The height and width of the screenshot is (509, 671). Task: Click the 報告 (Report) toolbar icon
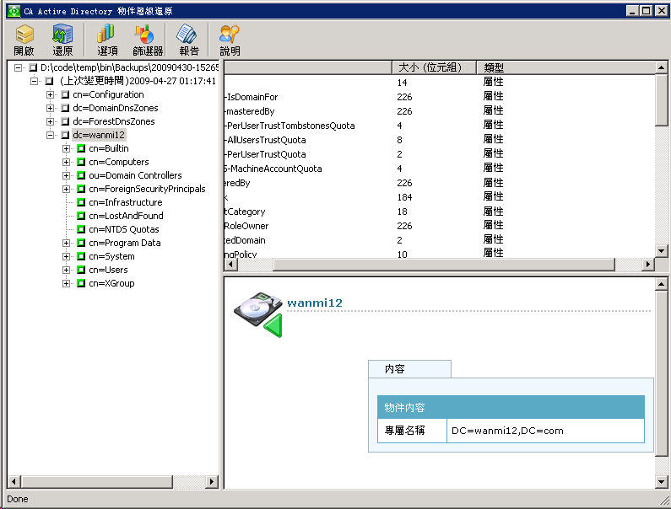(188, 40)
